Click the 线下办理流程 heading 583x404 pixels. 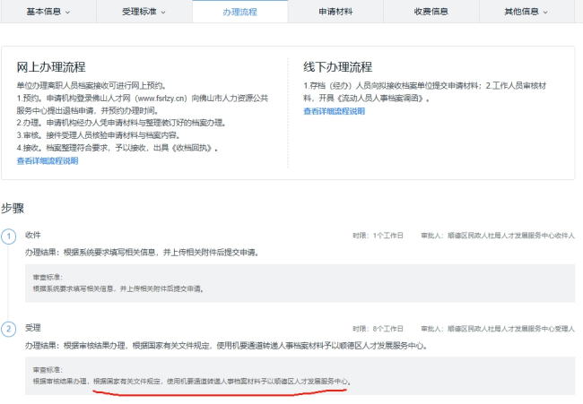(x=337, y=67)
